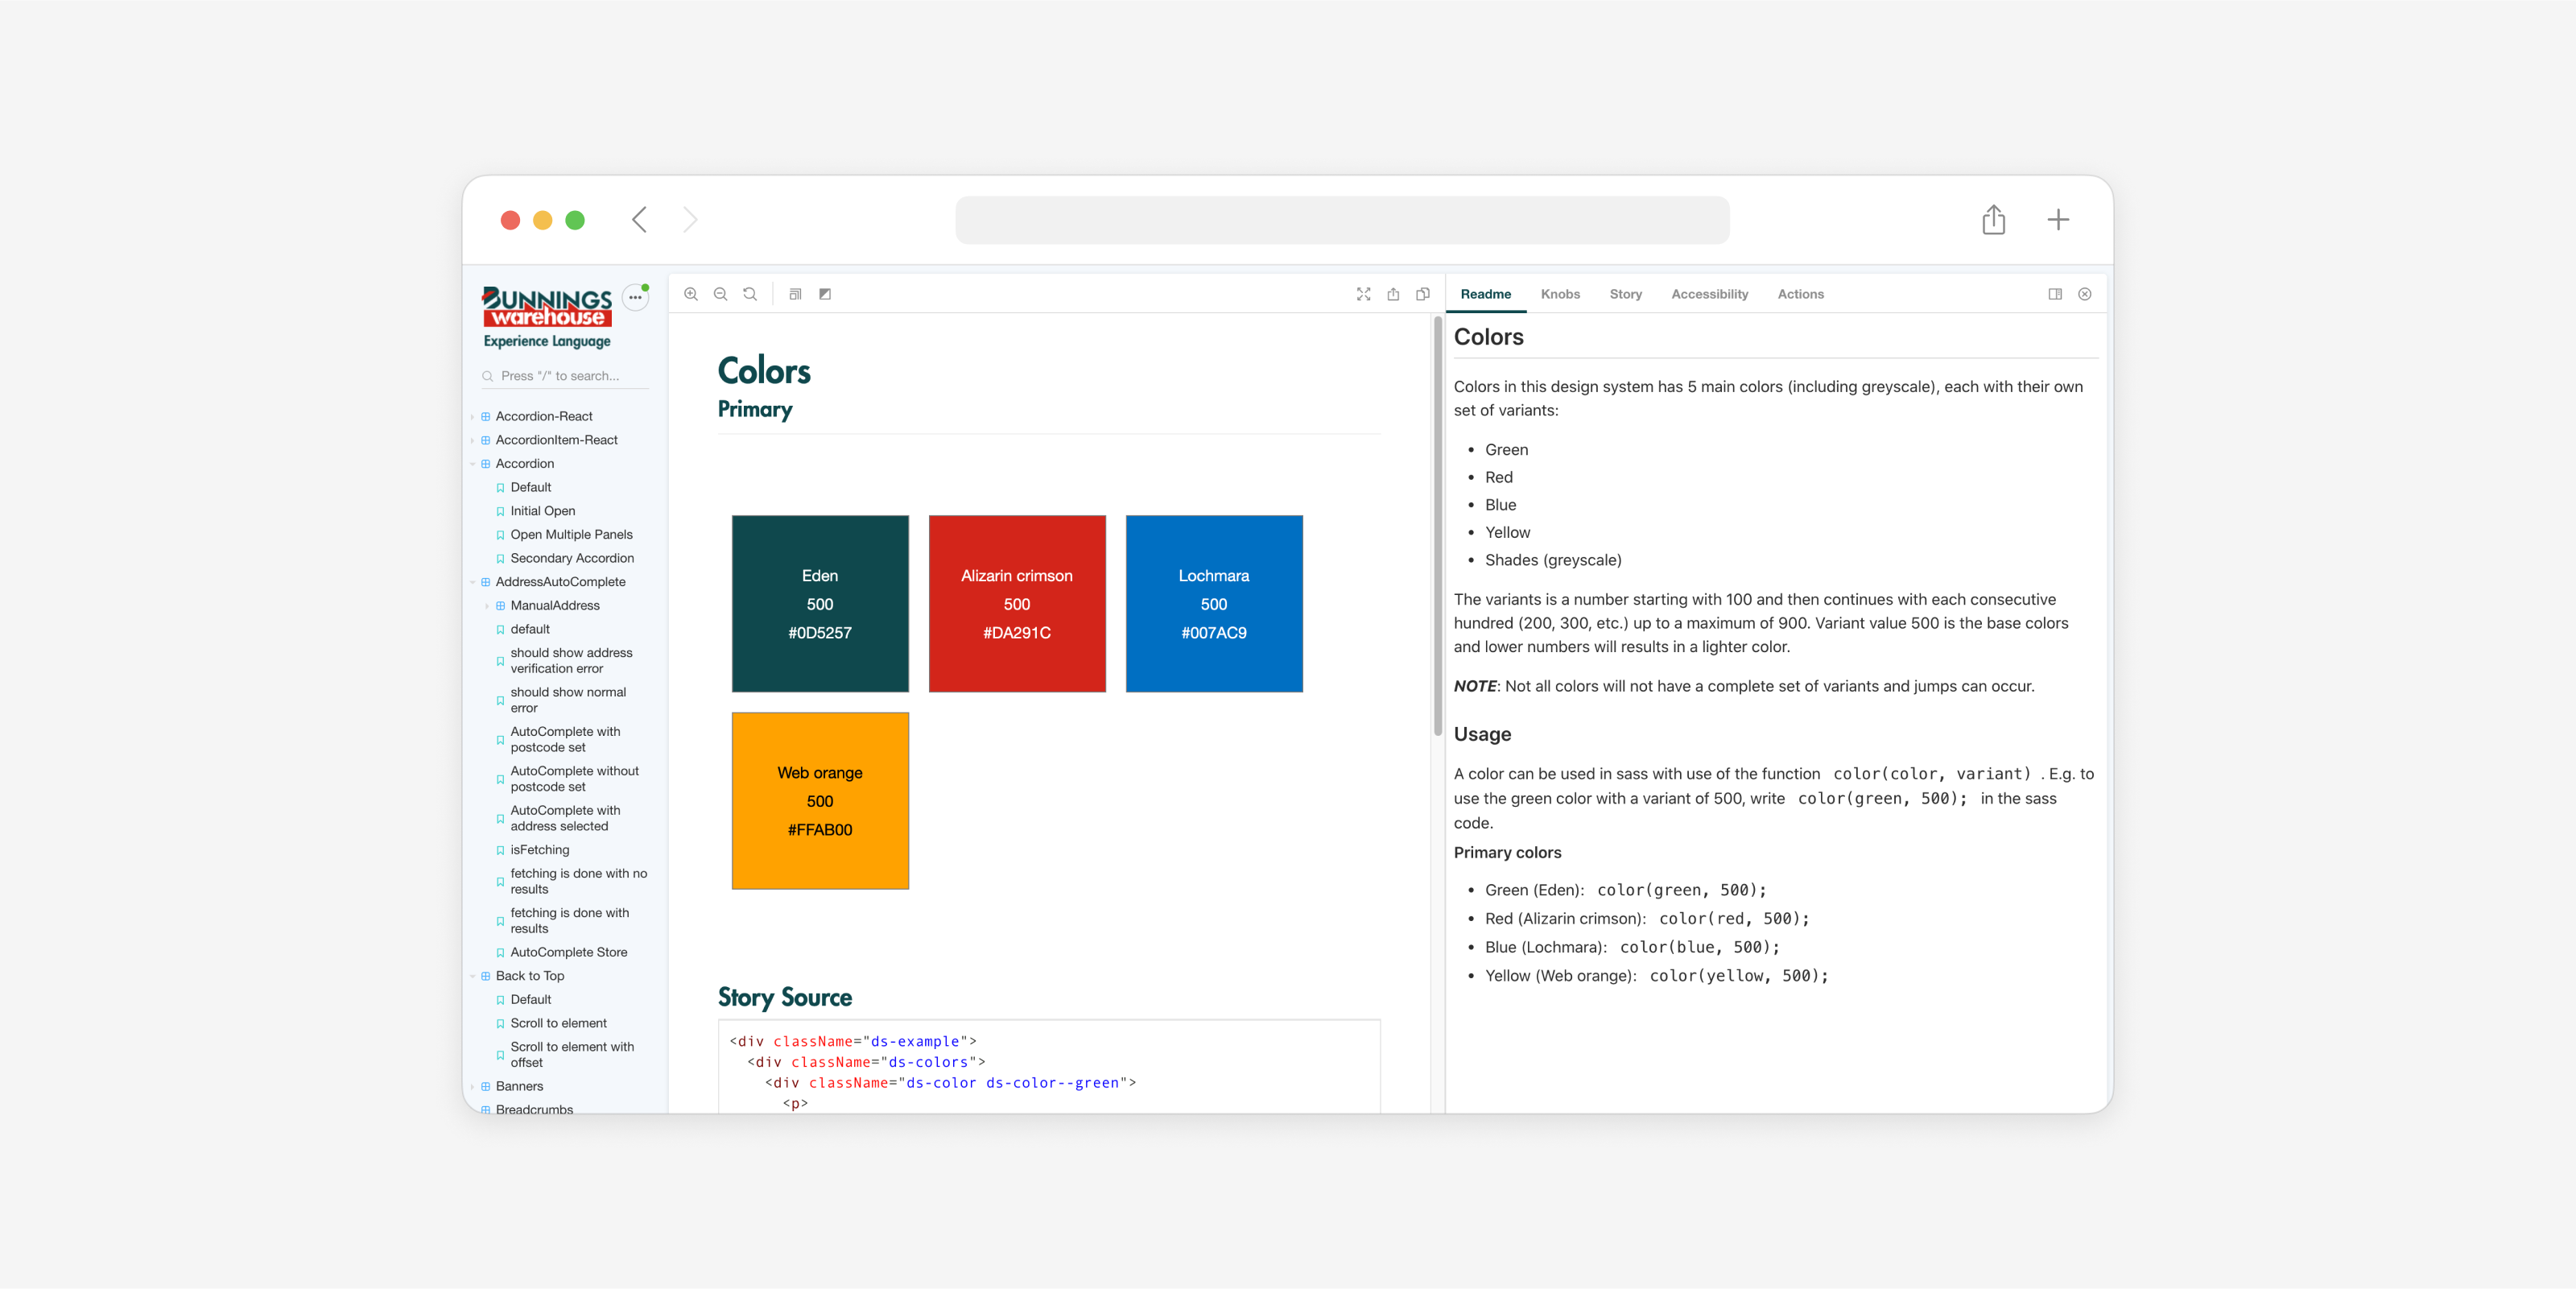
Task: Expand the ManualAddress tree node arrow
Action: 487,606
